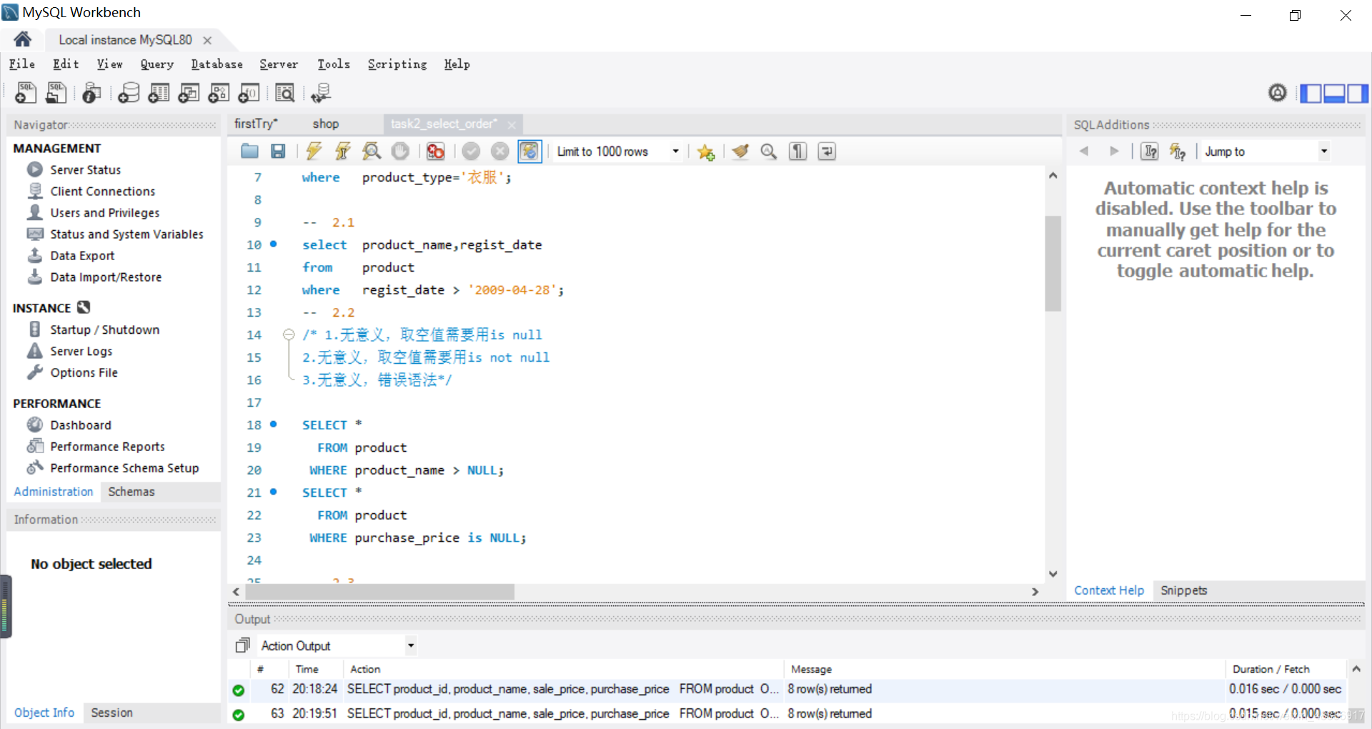The height and width of the screenshot is (729, 1372).
Task: Run Explain plan using the magnifier-lightning icon
Action: (372, 151)
